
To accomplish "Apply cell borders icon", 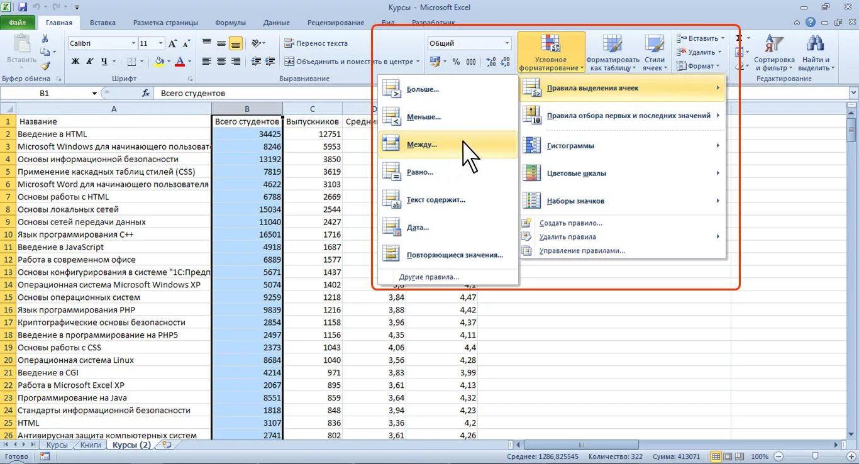I will click(x=131, y=62).
